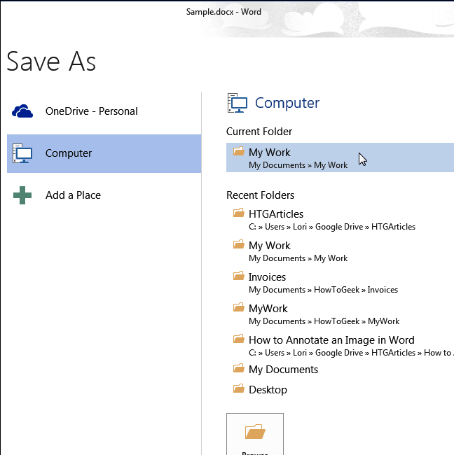The height and width of the screenshot is (455, 454).
Task: Click the Computer heading text
Action: pos(287,103)
